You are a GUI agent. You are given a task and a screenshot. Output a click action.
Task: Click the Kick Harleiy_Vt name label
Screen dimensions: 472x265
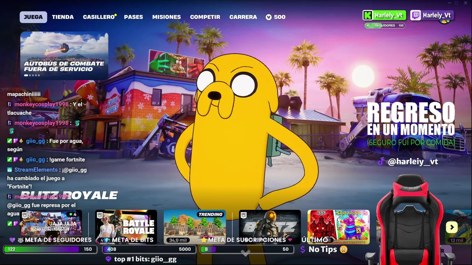click(388, 15)
